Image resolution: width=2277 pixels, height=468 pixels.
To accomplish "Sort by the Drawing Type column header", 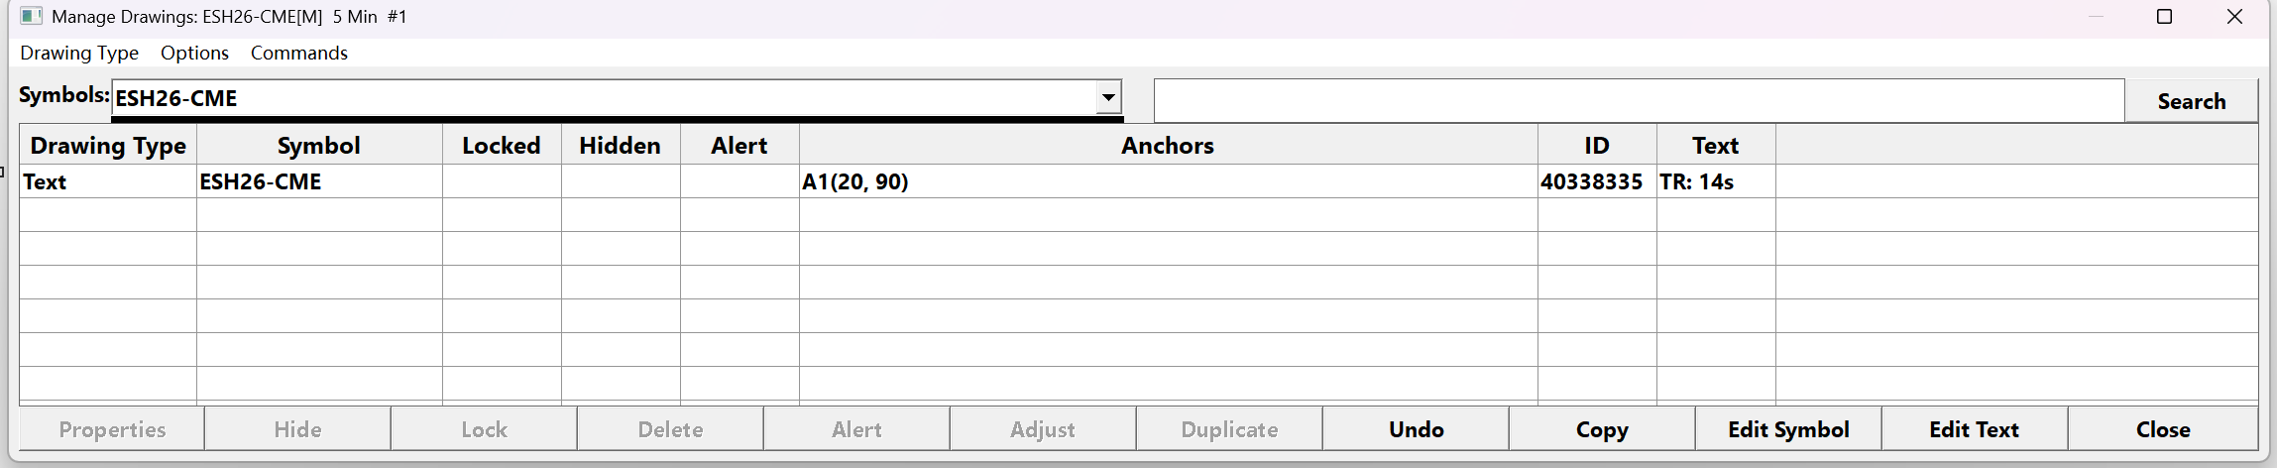I will (108, 146).
